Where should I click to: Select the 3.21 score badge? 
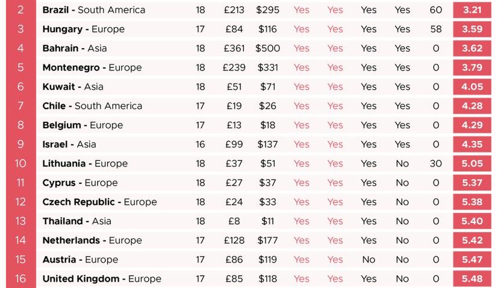click(472, 10)
